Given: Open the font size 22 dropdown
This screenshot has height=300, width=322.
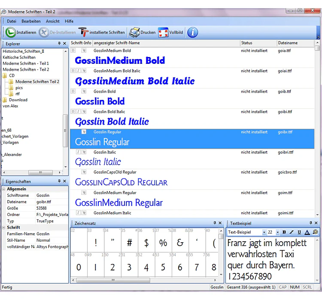Looking at the screenshot, I should tap(277, 232).
